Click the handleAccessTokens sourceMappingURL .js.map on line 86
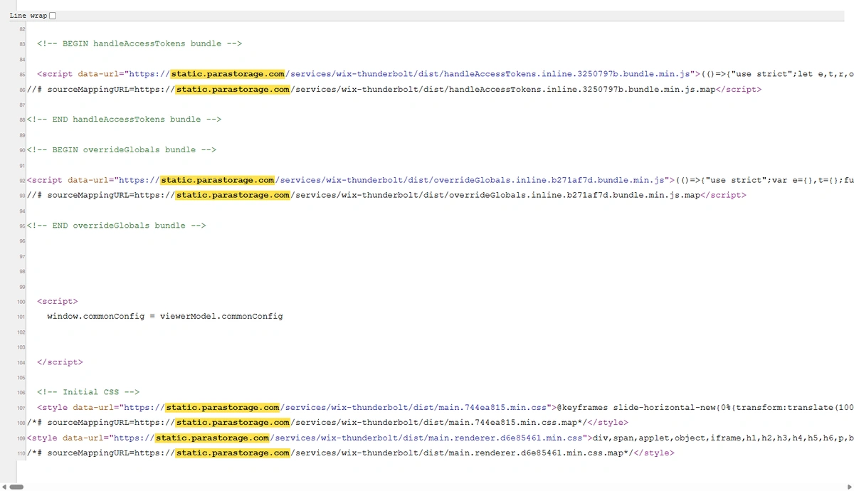This screenshot has width=854, height=491. [x=424, y=90]
